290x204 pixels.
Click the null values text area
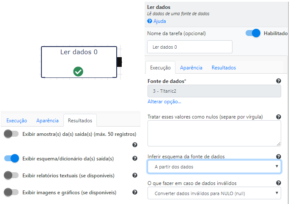click(214, 133)
